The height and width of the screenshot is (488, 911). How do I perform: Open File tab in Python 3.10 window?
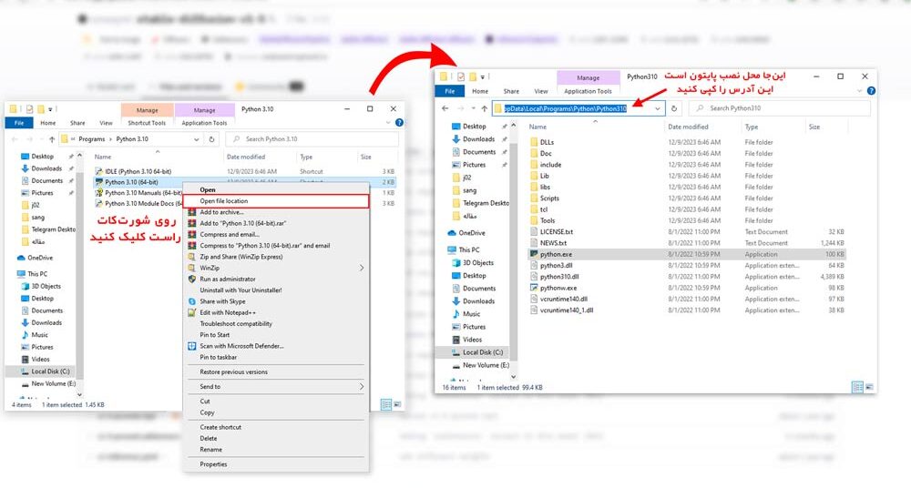(19, 123)
